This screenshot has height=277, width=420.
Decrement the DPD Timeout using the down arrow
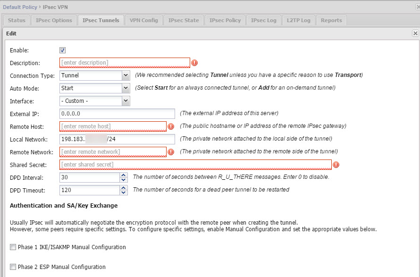click(123, 193)
